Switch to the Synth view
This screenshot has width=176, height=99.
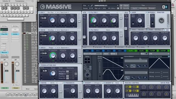(x=135, y=8)
